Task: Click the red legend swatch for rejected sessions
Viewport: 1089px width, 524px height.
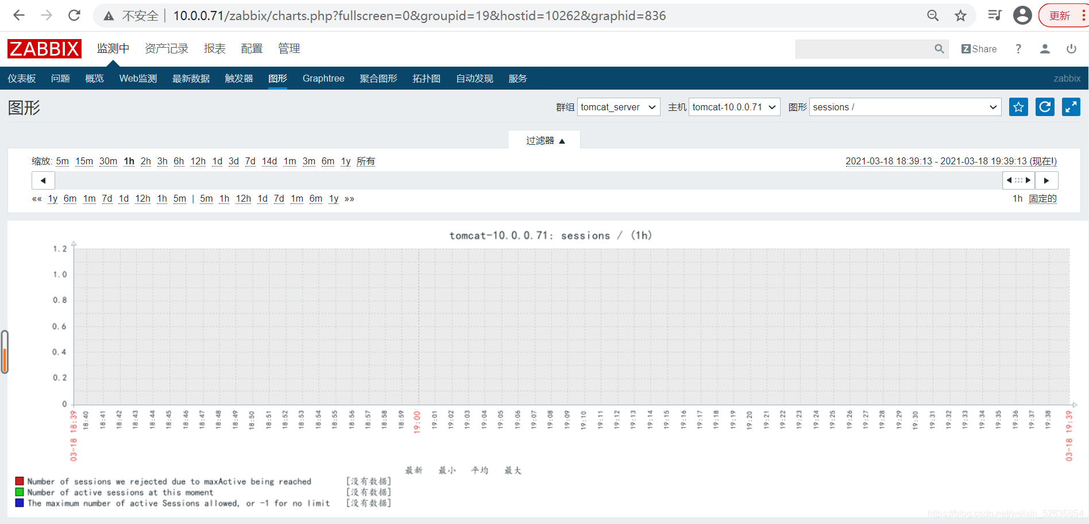Action: [20, 481]
